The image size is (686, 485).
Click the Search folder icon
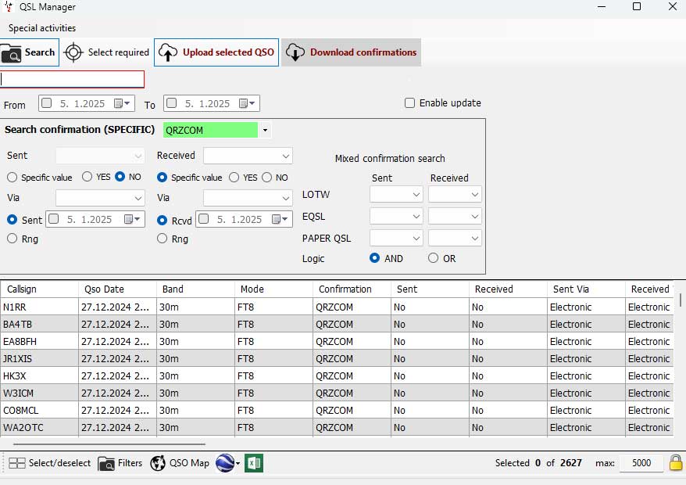click(11, 53)
